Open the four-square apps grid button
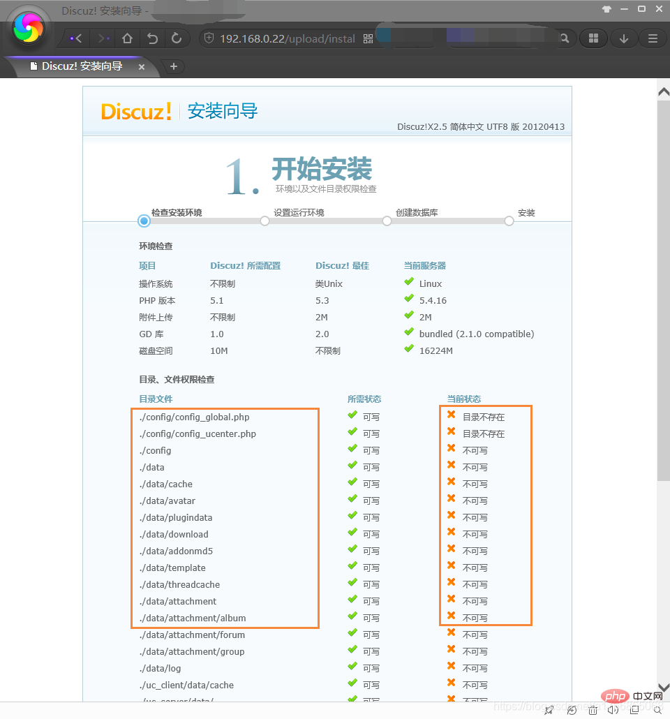670x719 pixels. [593, 38]
